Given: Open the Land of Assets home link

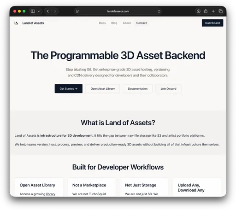Looking at the screenshot, I should 33,23.
